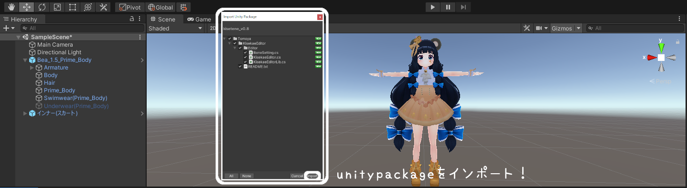Click the Pause button

(x=448, y=7)
